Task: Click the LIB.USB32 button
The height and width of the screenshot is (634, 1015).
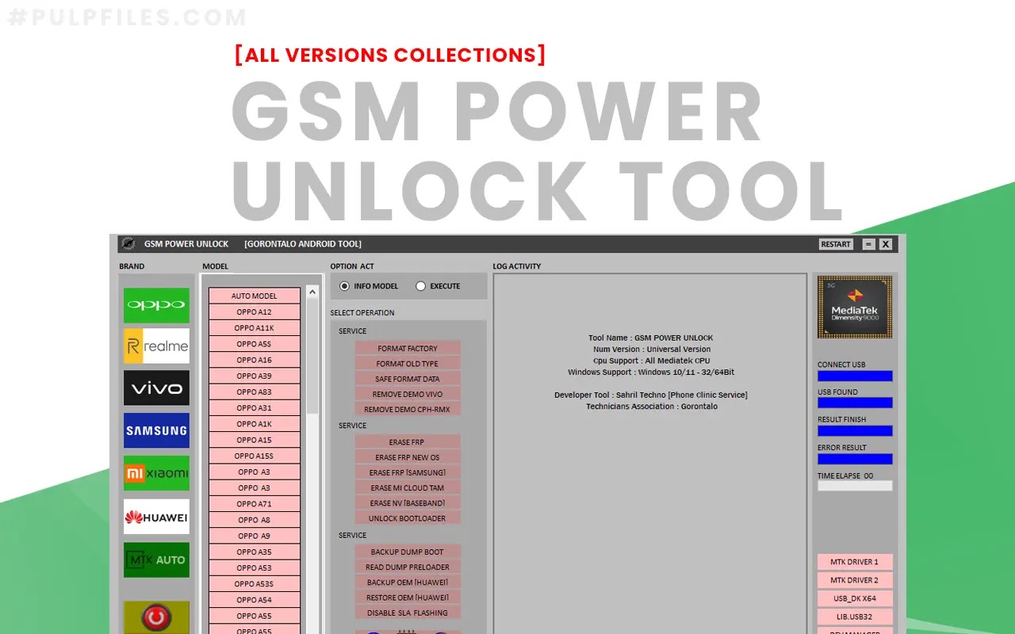Action: [x=855, y=617]
